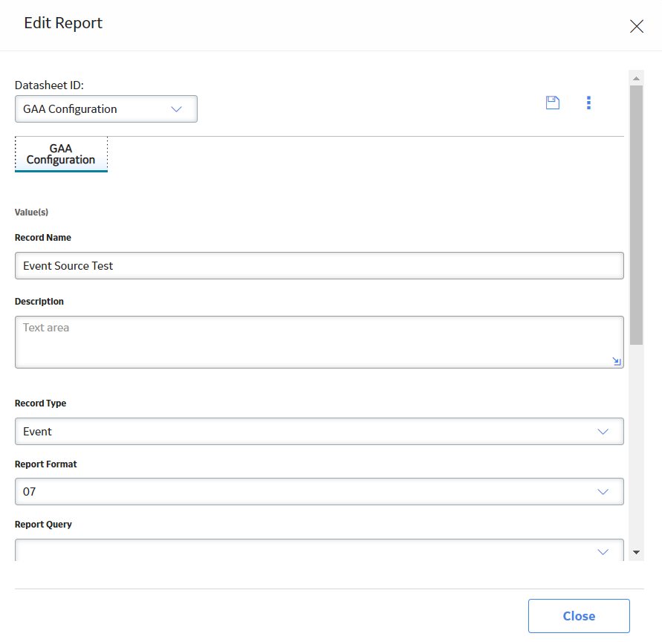Click the scrollbar track below the thumb
Screen dimensions: 662x642
(x=636, y=446)
